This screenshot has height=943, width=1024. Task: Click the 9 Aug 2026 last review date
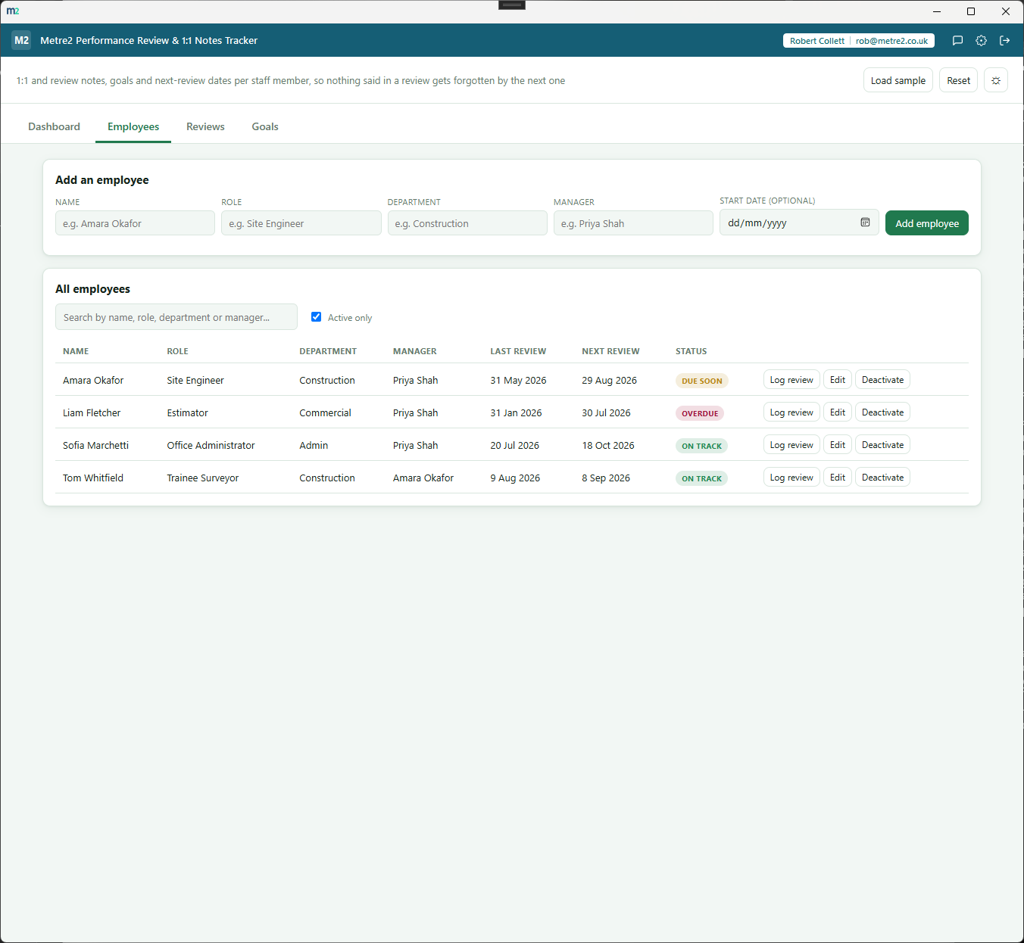[x=515, y=478]
